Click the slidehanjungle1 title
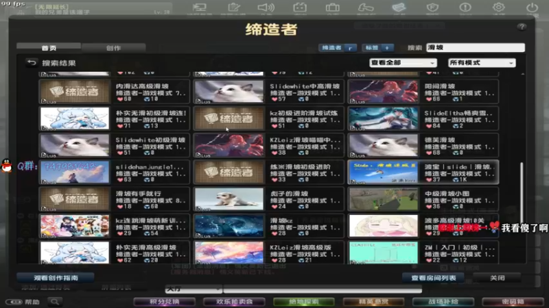The image size is (549, 308). click(x=150, y=167)
